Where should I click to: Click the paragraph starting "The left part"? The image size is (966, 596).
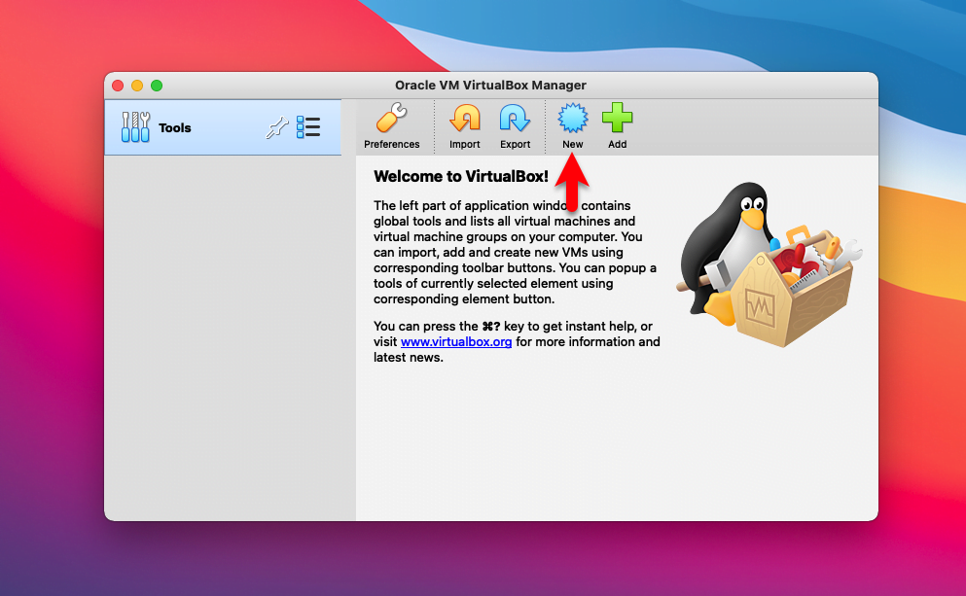(517, 253)
